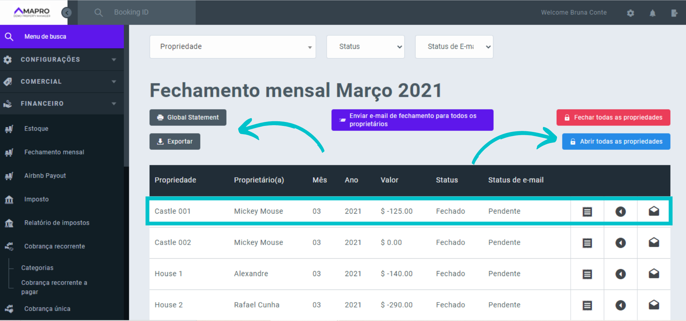Open the settings gear in the top bar
Viewport: 686px width, 321px height.
630,13
